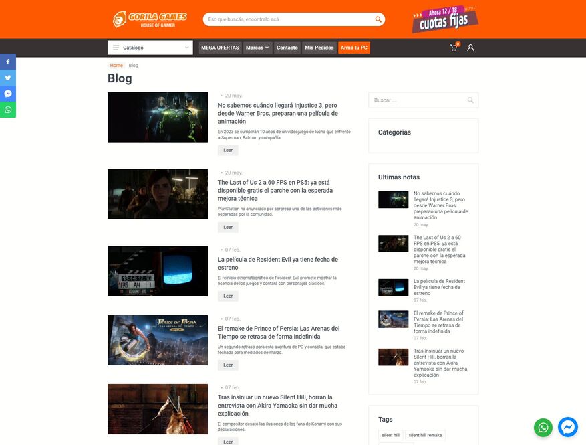The height and width of the screenshot is (445, 586).
Task: Click the shopping cart icon
Action: pyautogui.click(x=454, y=48)
